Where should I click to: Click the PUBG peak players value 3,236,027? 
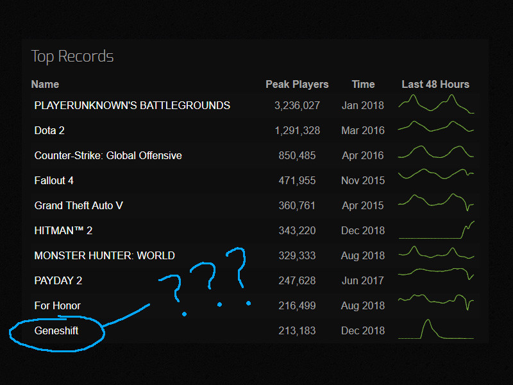point(297,105)
